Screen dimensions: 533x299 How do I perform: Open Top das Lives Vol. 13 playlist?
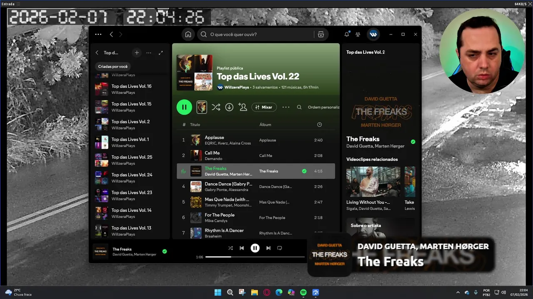click(130, 231)
